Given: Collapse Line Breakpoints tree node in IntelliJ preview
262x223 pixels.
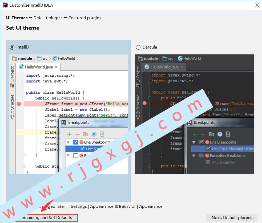Looking at the screenshot, I should (x=68, y=142).
